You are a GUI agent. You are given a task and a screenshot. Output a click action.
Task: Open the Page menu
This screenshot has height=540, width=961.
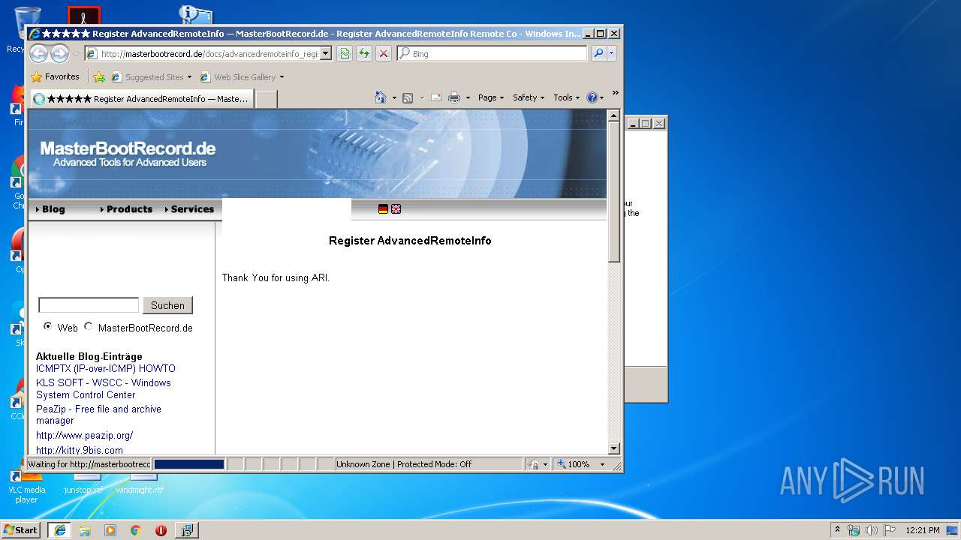pyautogui.click(x=491, y=97)
